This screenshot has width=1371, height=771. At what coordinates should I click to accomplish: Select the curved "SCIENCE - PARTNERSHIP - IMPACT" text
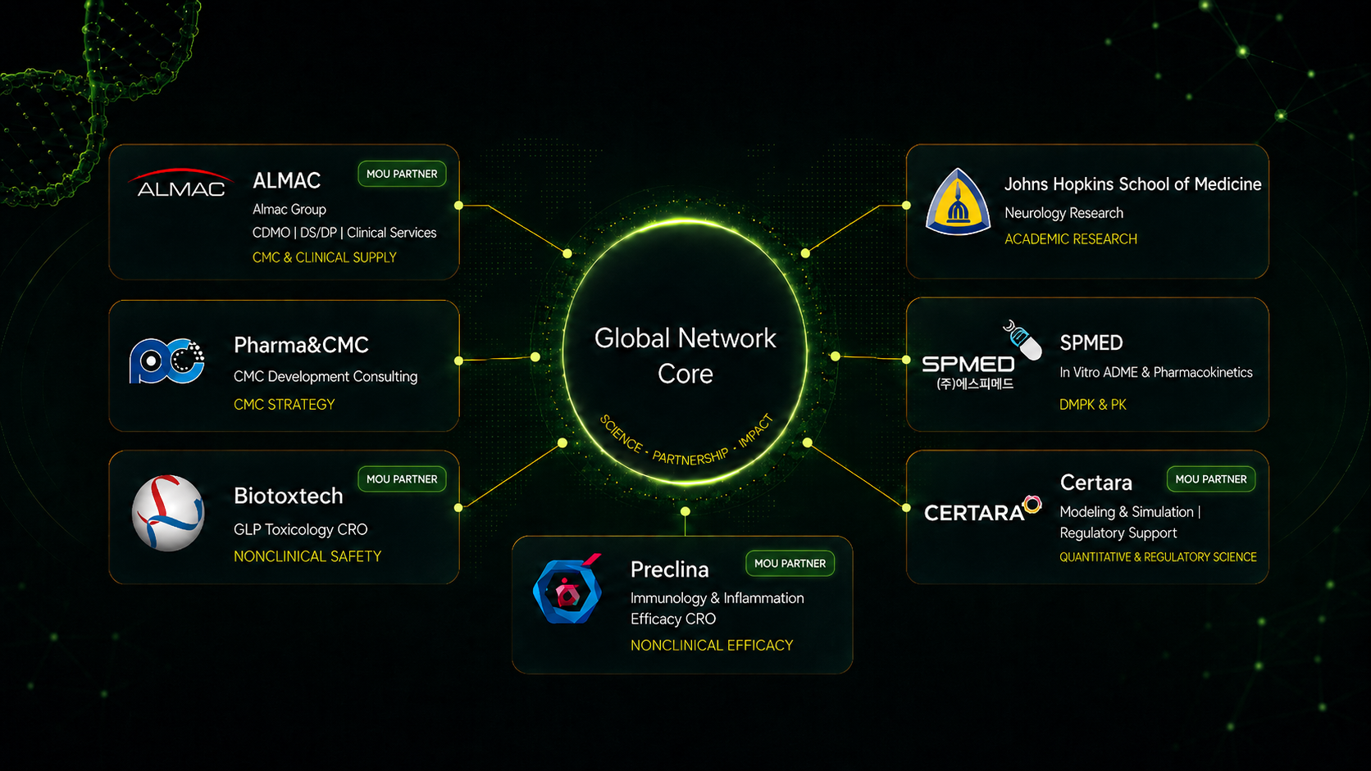(687, 441)
